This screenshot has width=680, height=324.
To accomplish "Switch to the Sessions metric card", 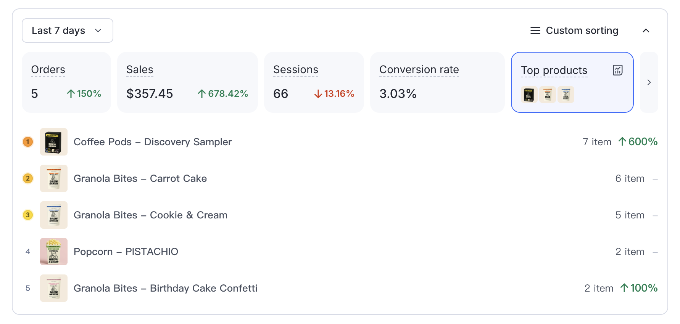I will [314, 82].
